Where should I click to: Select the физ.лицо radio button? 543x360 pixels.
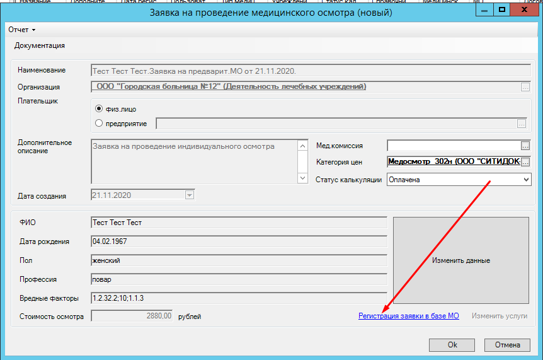pyautogui.click(x=98, y=108)
